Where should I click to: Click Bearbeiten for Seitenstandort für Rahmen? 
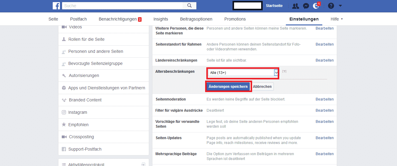(x=325, y=44)
